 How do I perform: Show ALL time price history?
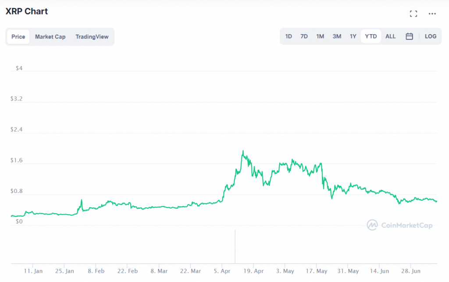point(390,36)
